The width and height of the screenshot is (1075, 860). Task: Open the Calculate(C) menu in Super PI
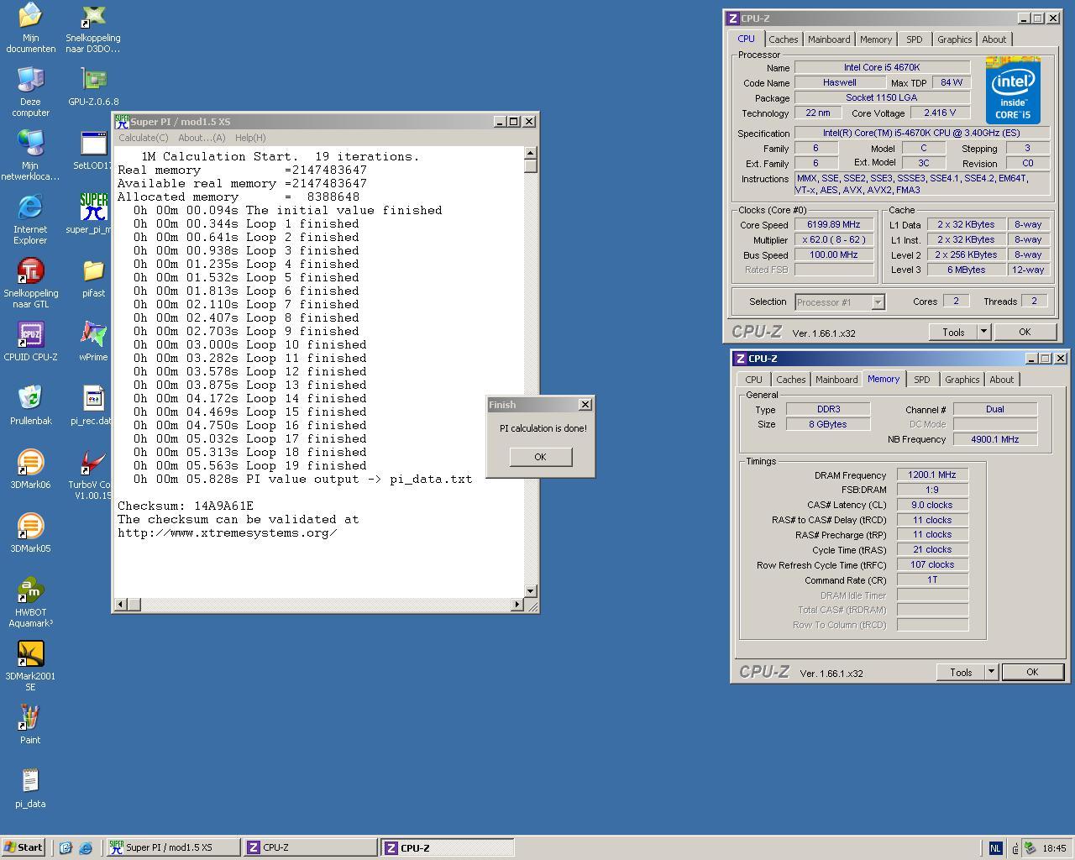pos(144,138)
